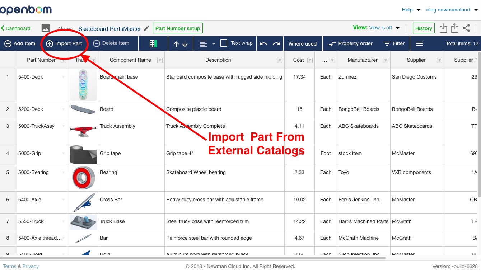Click 5400-Axle part number dropdown arrow
The height and width of the screenshot is (272, 481).
[64, 200]
